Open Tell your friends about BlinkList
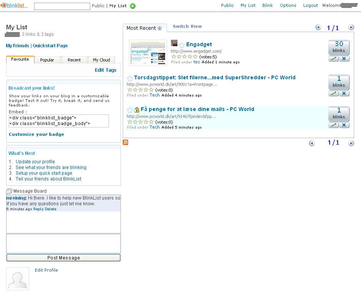361x306 pixels. tap(48, 179)
